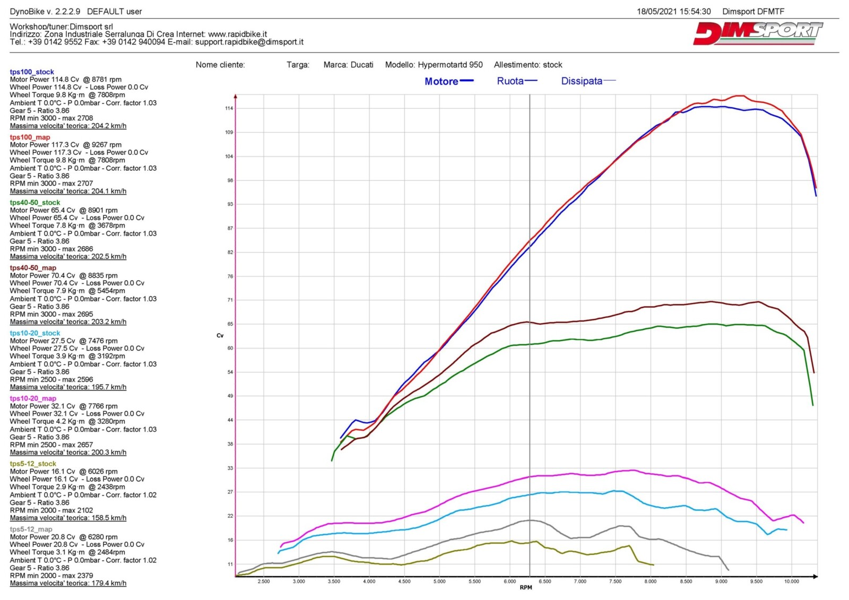
Task: Select the tps10-20_map run title
Action: [x=33, y=398]
